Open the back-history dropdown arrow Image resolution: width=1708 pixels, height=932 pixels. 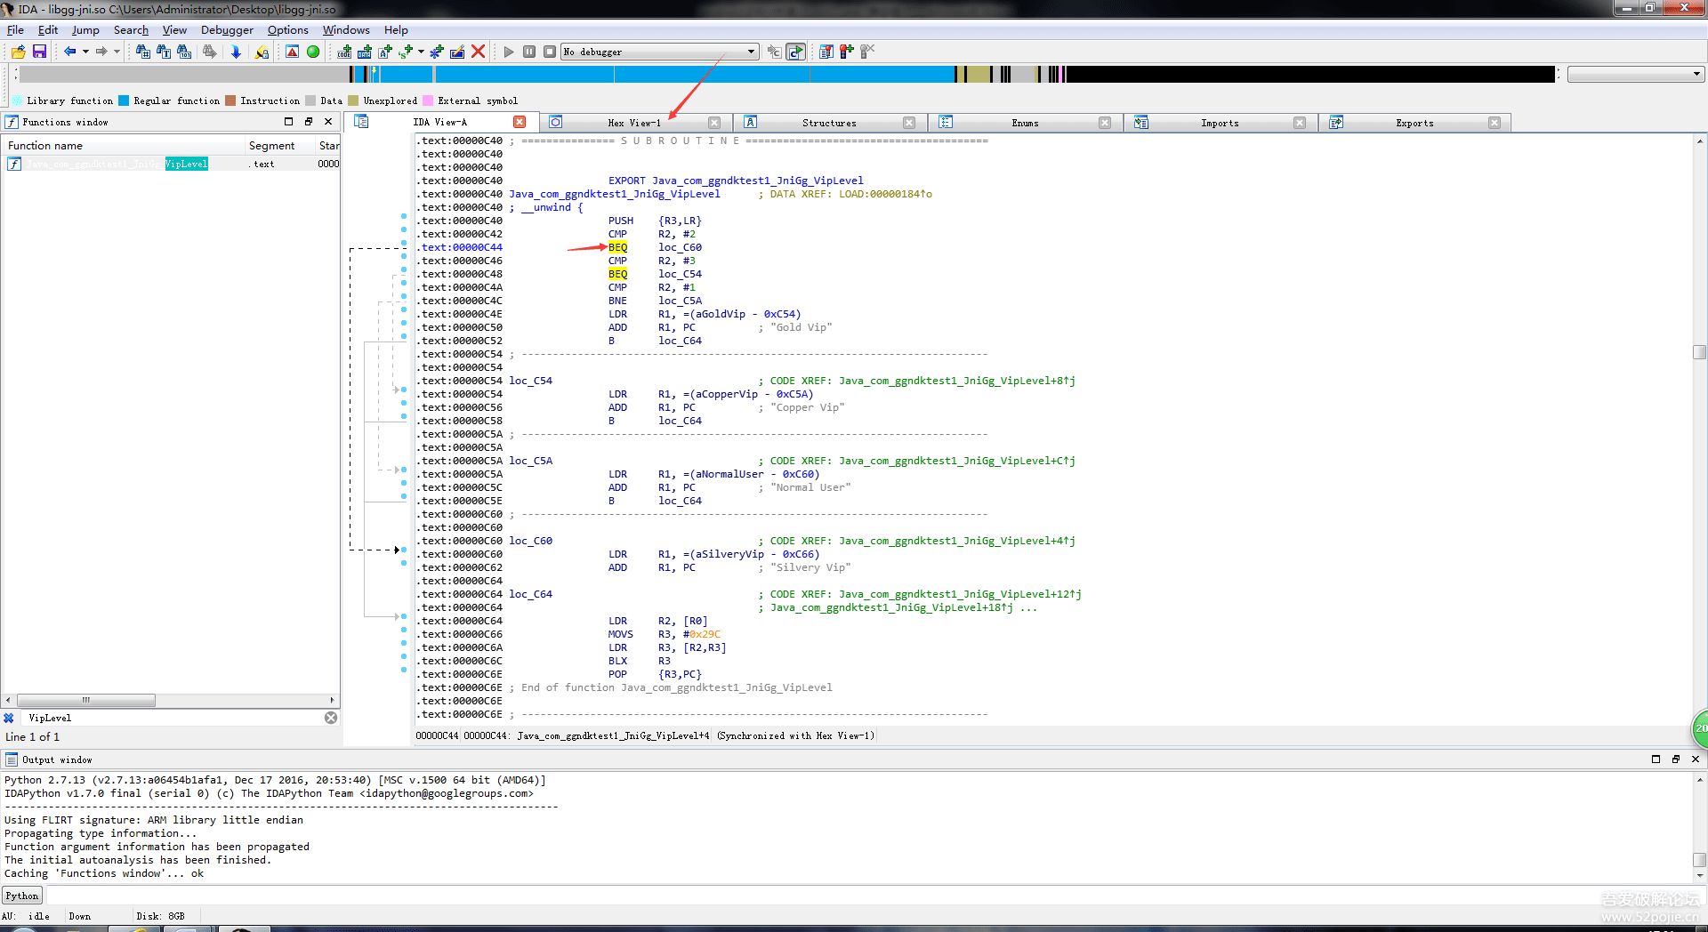click(x=85, y=52)
